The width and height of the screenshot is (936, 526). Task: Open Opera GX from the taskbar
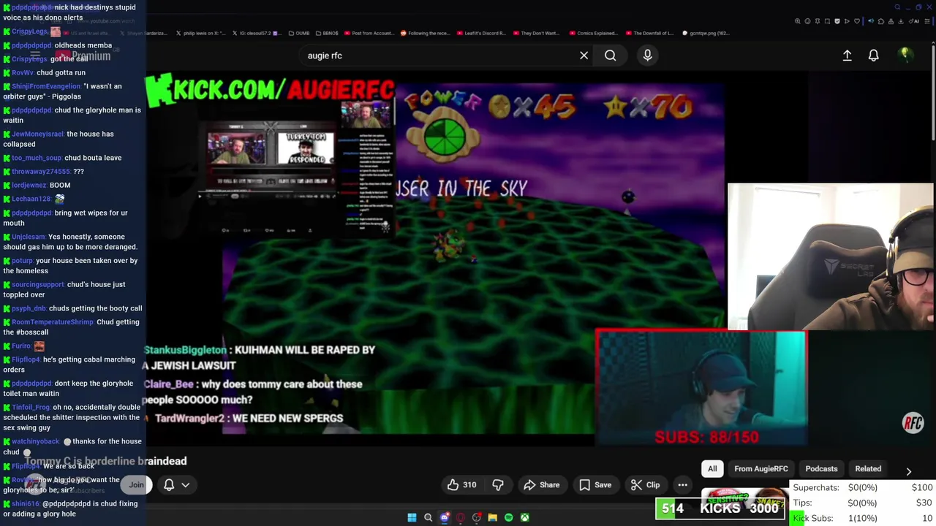(x=460, y=517)
